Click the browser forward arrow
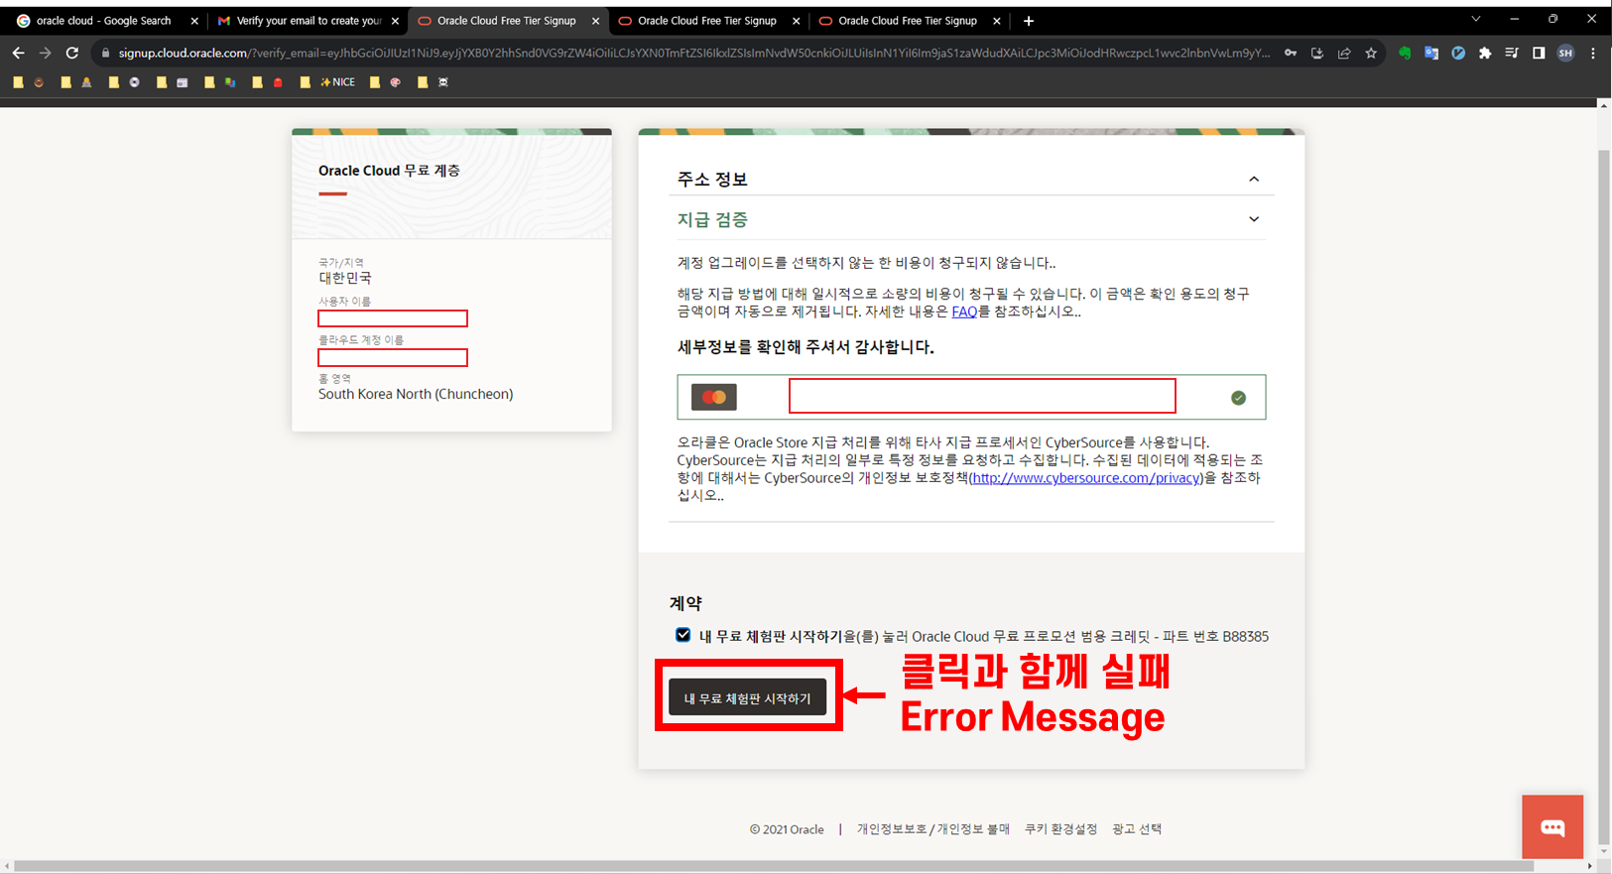This screenshot has width=1612, height=874. (45, 53)
